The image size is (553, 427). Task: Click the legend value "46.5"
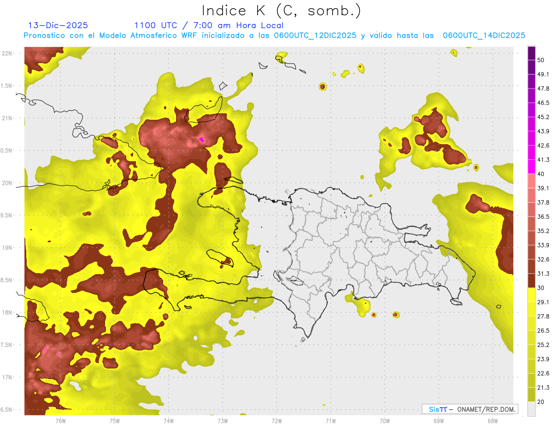544,103
